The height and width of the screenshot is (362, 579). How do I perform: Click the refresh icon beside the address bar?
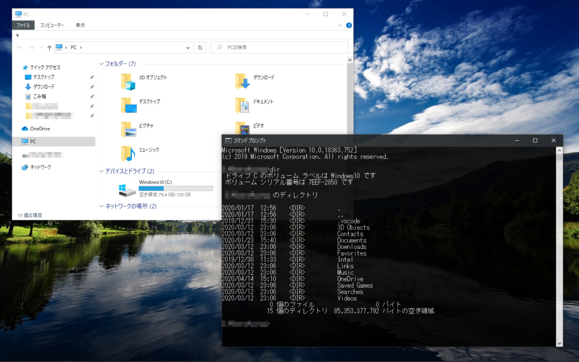201,48
